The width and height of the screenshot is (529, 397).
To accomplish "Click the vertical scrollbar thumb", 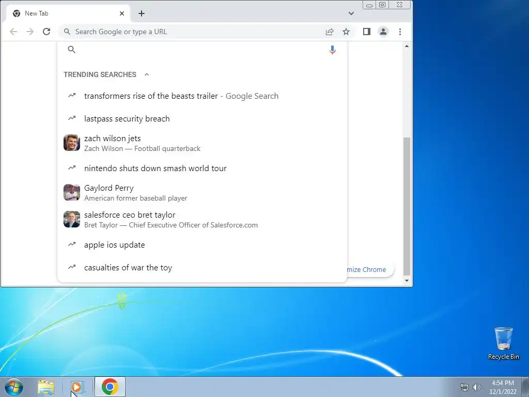I will pyautogui.click(x=407, y=206).
